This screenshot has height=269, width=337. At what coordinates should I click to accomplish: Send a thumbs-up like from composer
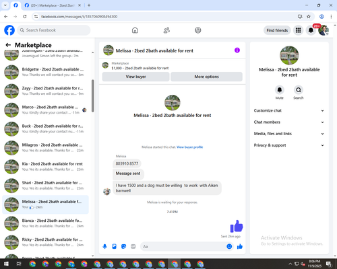pyautogui.click(x=240, y=247)
